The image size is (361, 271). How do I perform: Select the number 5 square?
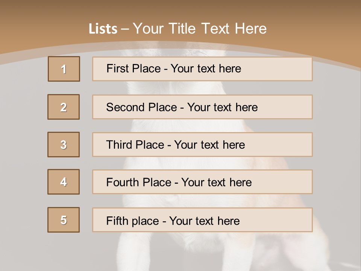pos(64,220)
